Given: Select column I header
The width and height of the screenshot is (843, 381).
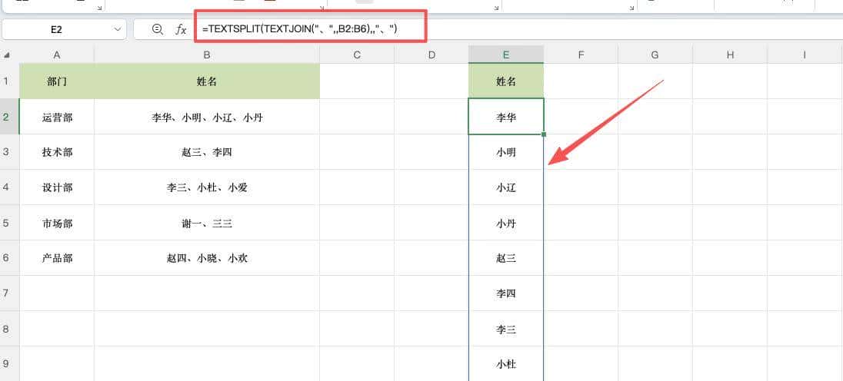Looking at the screenshot, I should click(x=805, y=55).
